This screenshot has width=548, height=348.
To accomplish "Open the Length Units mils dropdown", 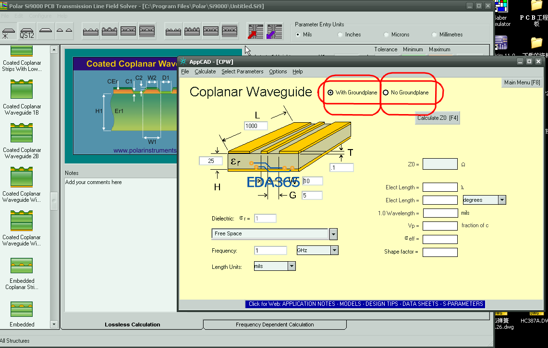I will (291, 266).
